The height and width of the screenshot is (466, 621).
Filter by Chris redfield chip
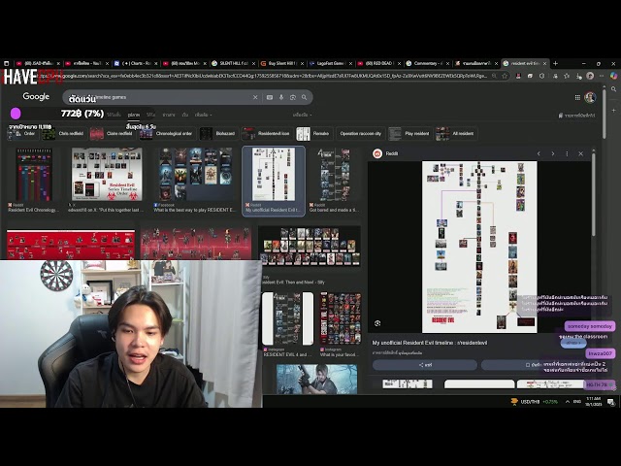point(65,134)
